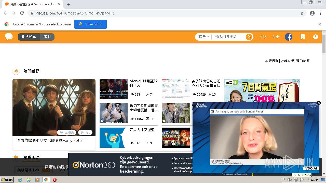Viewport: 326px width, 183px height.
Task: Open a new browser tab
Action: 69,4
